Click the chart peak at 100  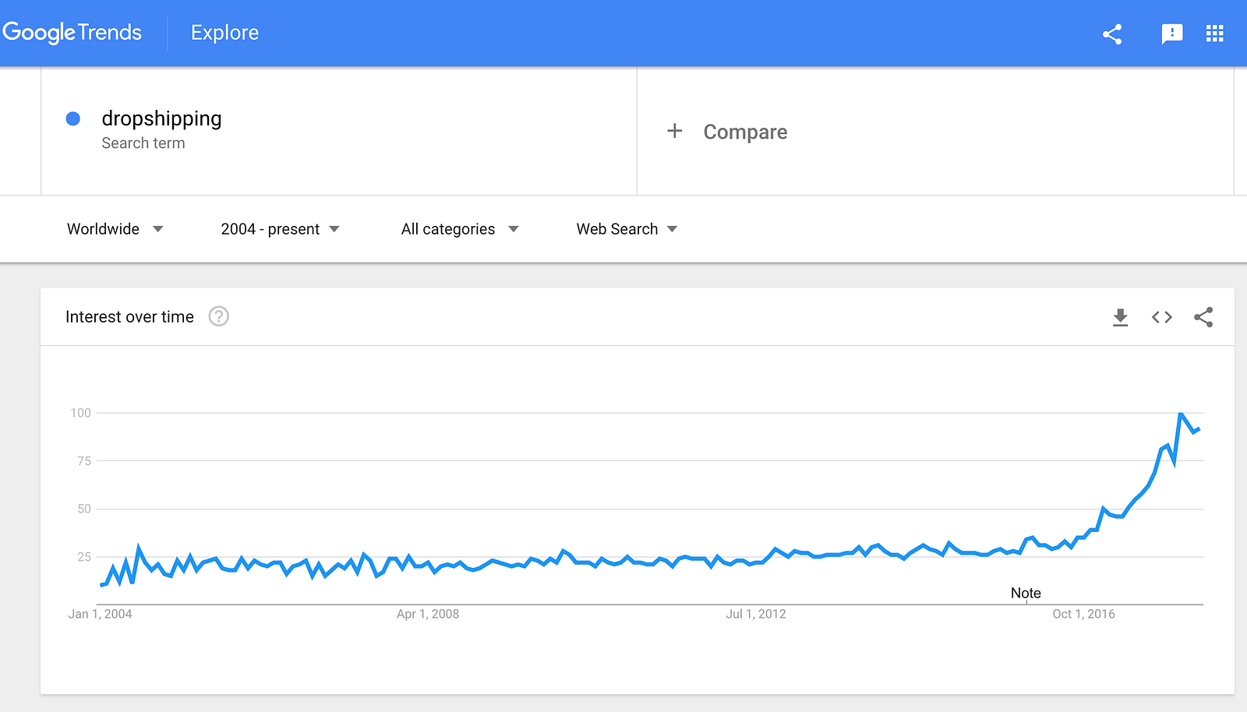coord(1181,414)
